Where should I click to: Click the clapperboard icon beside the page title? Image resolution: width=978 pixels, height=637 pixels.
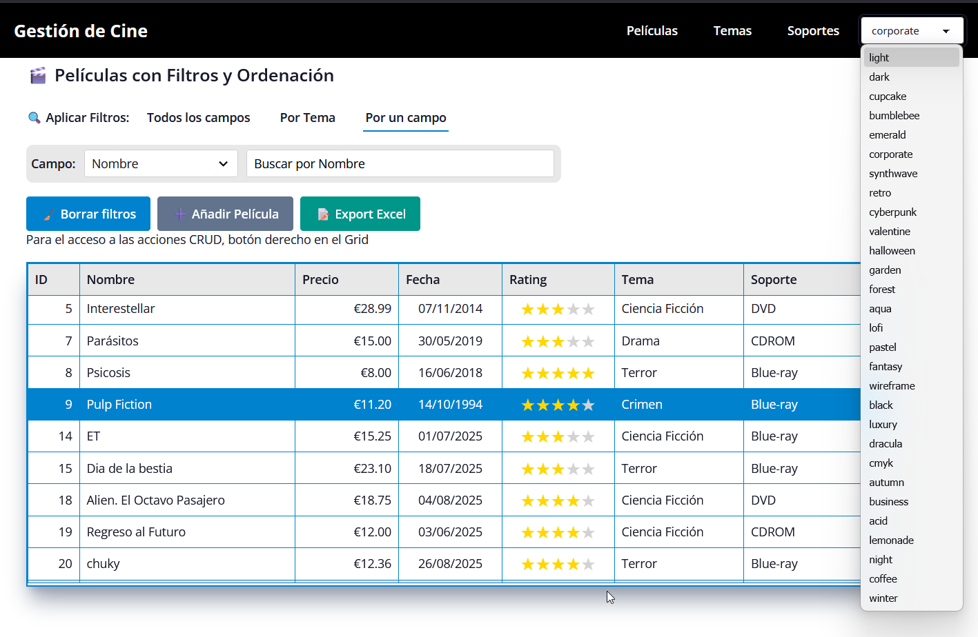(38, 76)
